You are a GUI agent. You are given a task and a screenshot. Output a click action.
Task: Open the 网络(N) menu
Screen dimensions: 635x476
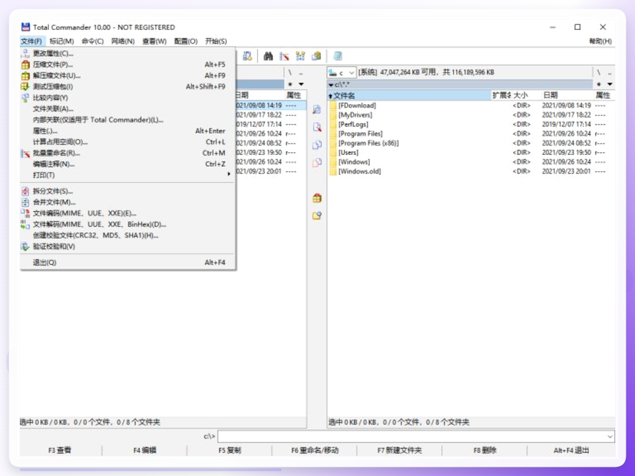[123, 41]
